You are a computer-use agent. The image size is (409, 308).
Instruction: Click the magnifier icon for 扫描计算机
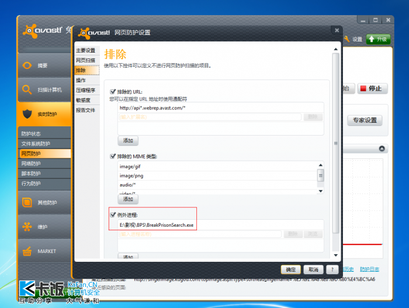pos(27,89)
